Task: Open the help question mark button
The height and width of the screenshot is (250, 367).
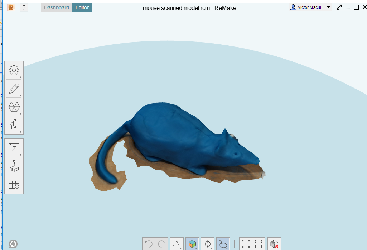Action: tap(24, 8)
